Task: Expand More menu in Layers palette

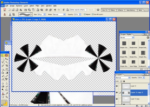Action: pos(145,75)
